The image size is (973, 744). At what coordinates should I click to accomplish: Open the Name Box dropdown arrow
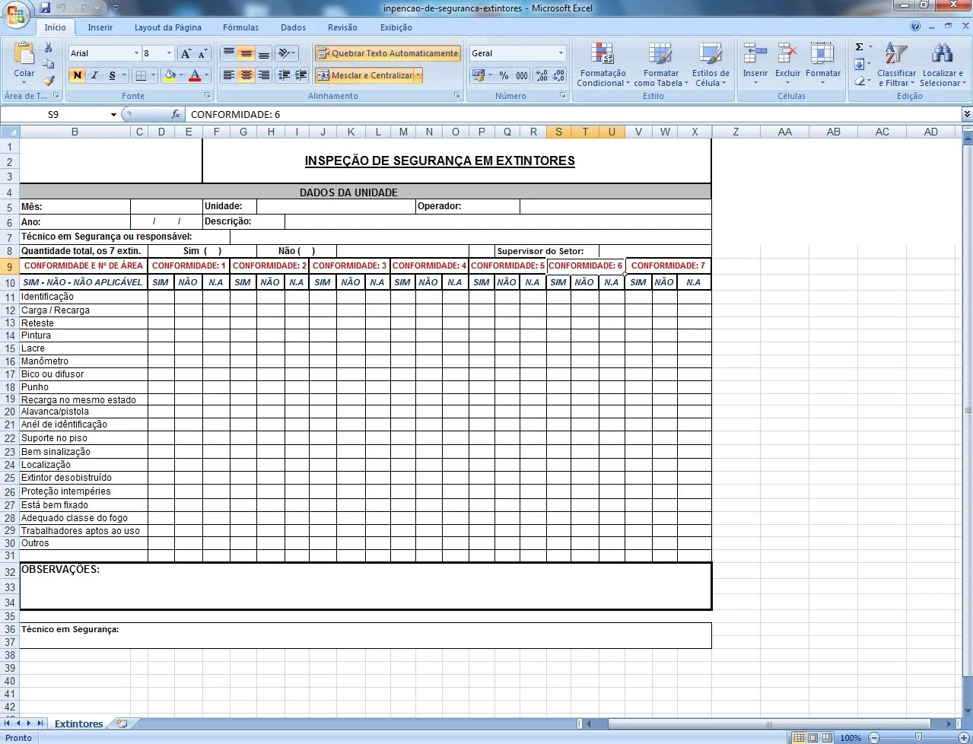point(113,115)
